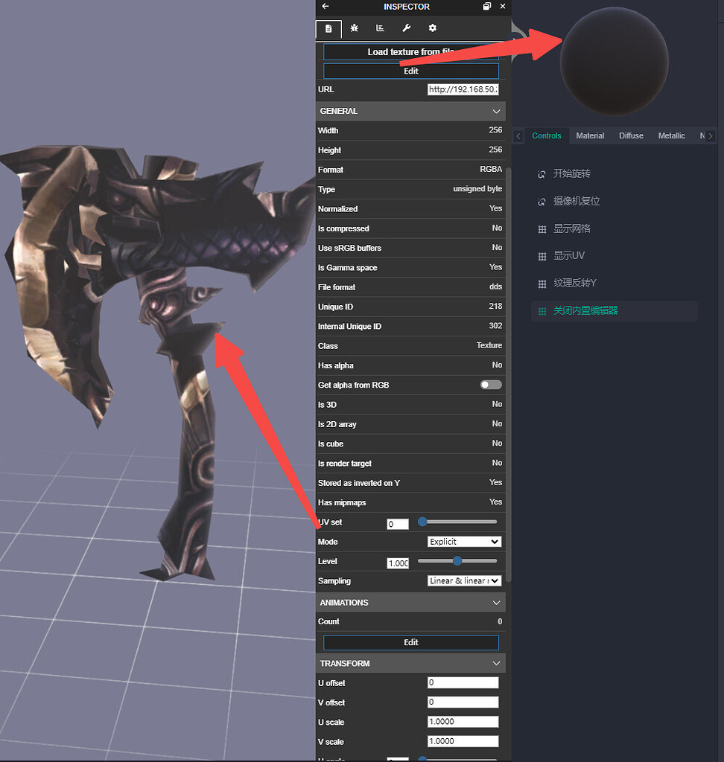Enable Get alpha from RGB
The width and height of the screenshot is (724, 762).
point(491,385)
